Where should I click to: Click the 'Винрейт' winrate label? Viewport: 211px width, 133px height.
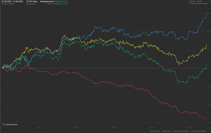pyautogui.click(x=192, y=1)
